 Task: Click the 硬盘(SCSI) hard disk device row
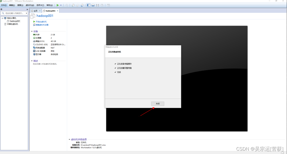pos(49,41)
